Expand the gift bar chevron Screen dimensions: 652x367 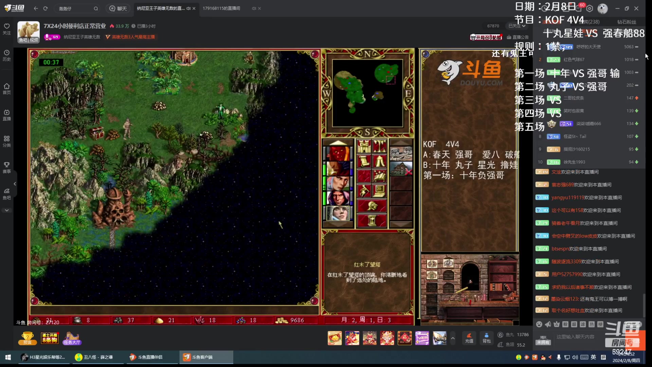pyautogui.click(x=453, y=338)
